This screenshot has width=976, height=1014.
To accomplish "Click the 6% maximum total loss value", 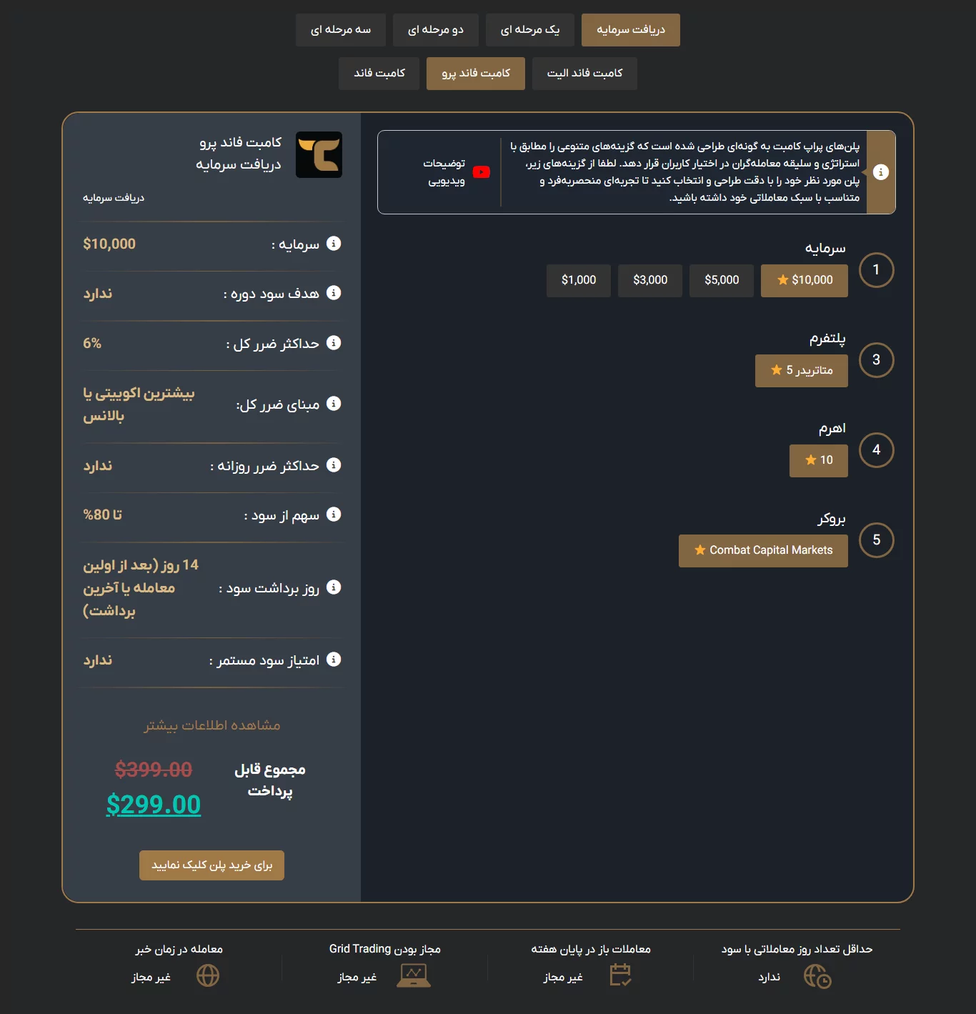I will click(x=92, y=343).
